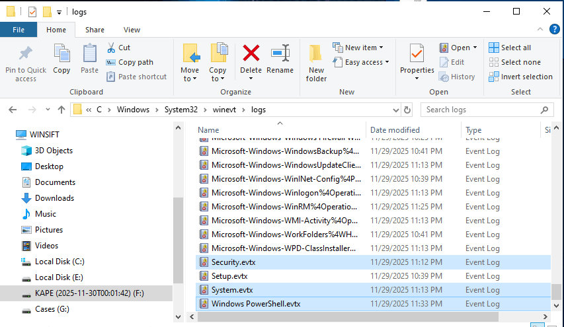Click the file list horizontal scrollbar
This screenshot has height=327, width=564.
pyautogui.click(x=348, y=316)
